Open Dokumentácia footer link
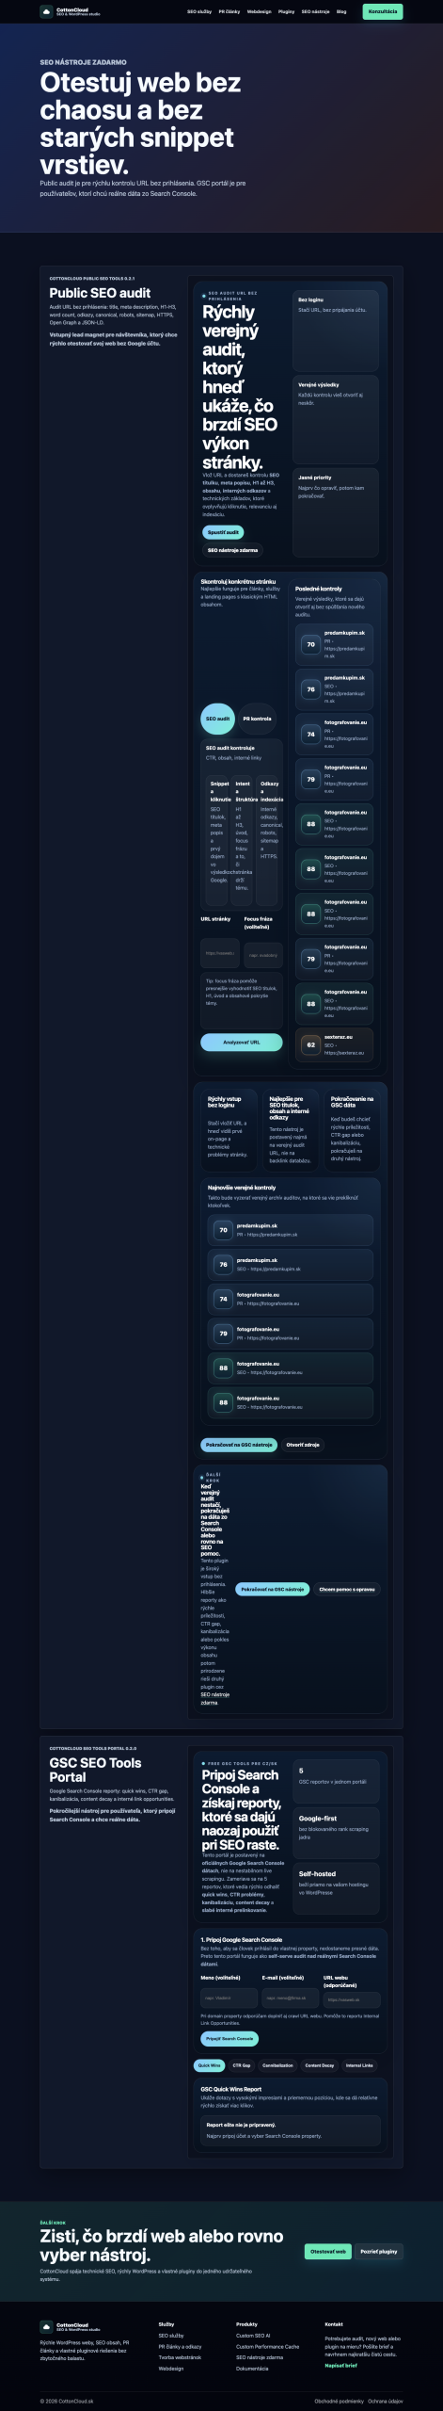The height and width of the screenshot is (2411, 443). tap(252, 2369)
